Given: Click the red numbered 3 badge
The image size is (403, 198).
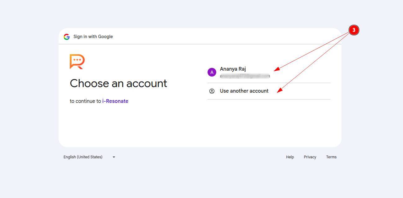Looking at the screenshot, I should (354, 30).
